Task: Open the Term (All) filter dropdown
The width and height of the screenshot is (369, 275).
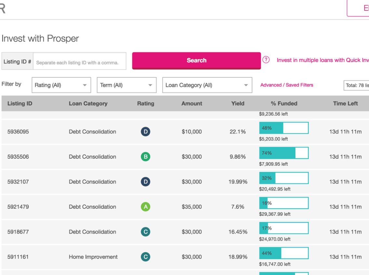Action: pos(127,85)
